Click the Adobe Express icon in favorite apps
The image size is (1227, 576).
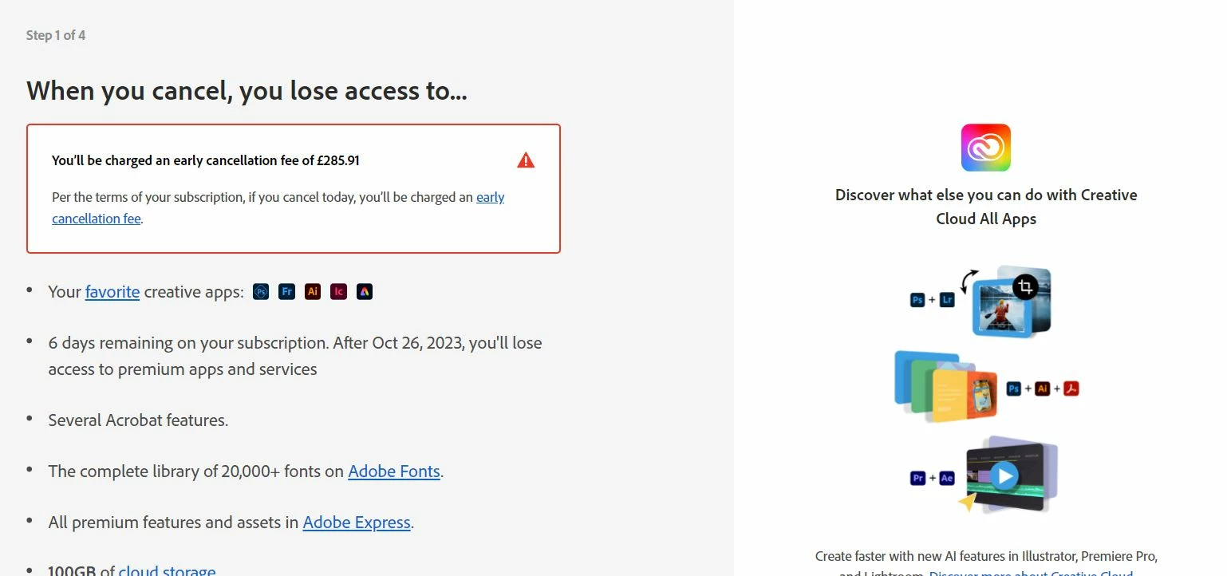365,292
